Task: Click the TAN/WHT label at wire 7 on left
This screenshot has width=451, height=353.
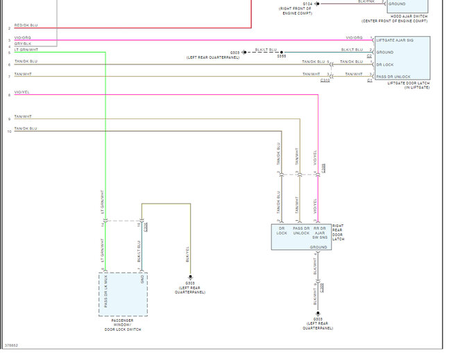Action: [23, 74]
